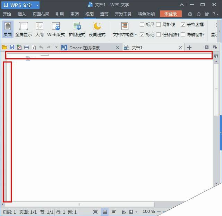Open the quick access toolbar customize arrow
This screenshot has height=216, width=222.
(56, 47)
